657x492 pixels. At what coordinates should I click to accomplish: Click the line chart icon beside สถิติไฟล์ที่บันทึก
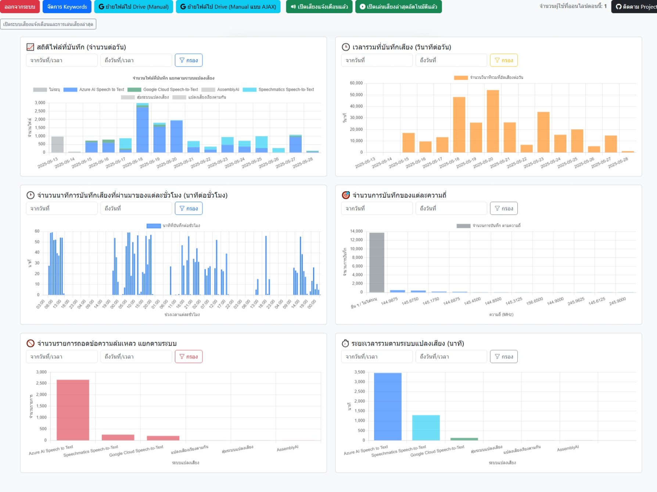30,47
